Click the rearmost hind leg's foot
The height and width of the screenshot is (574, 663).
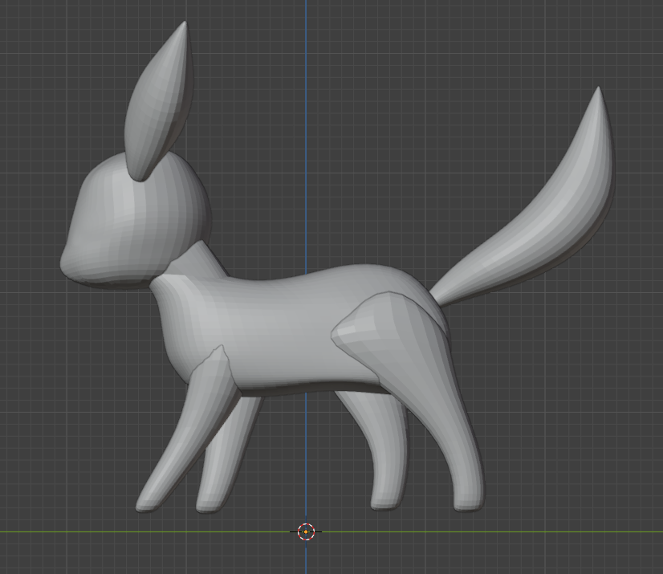(468, 499)
